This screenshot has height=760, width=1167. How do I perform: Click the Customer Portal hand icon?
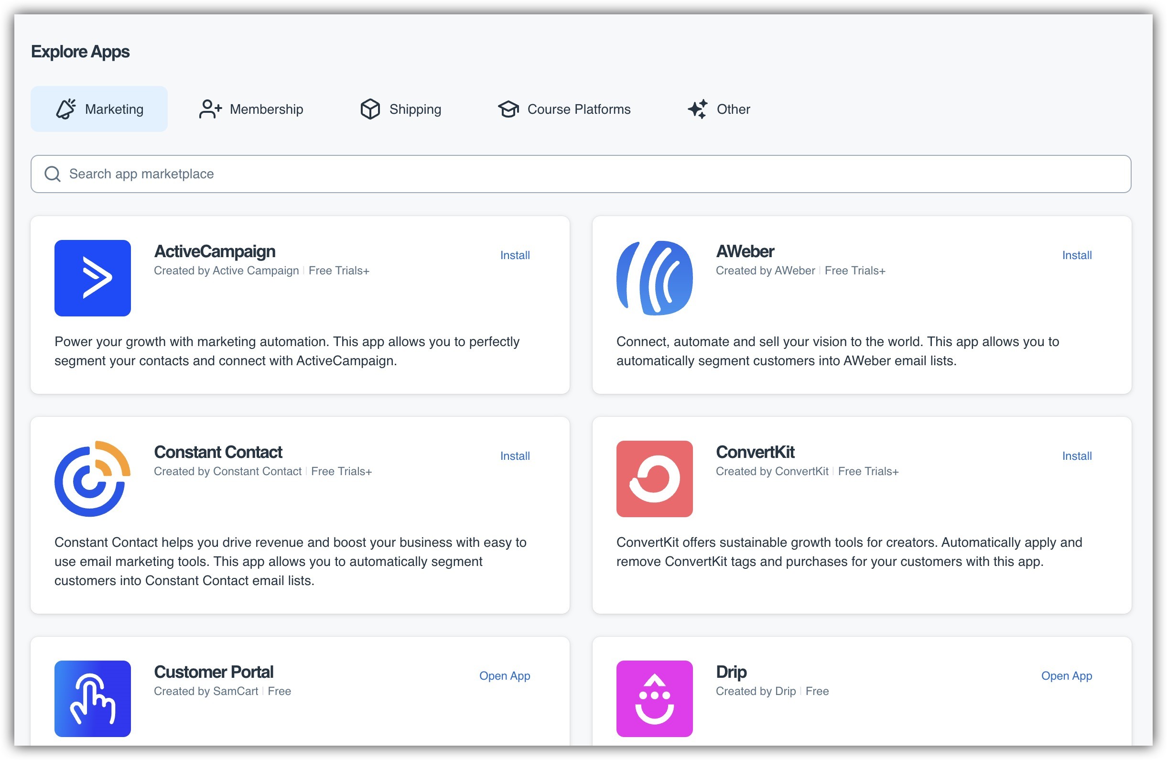pyautogui.click(x=92, y=698)
